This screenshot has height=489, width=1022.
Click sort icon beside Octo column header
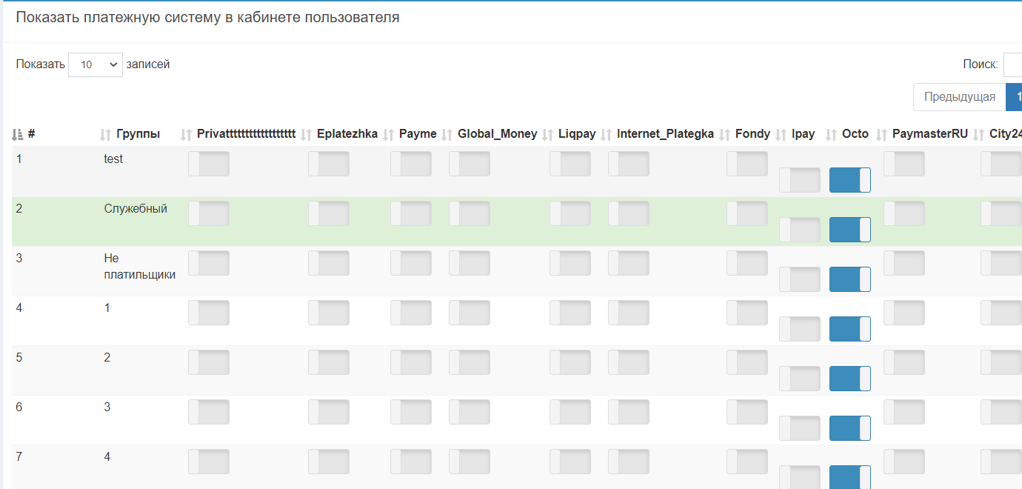pyautogui.click(x=831, y=134)
